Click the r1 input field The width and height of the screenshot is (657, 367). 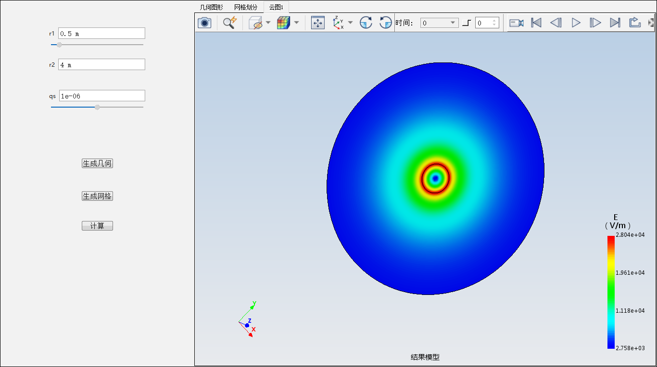tap(101, 33)
